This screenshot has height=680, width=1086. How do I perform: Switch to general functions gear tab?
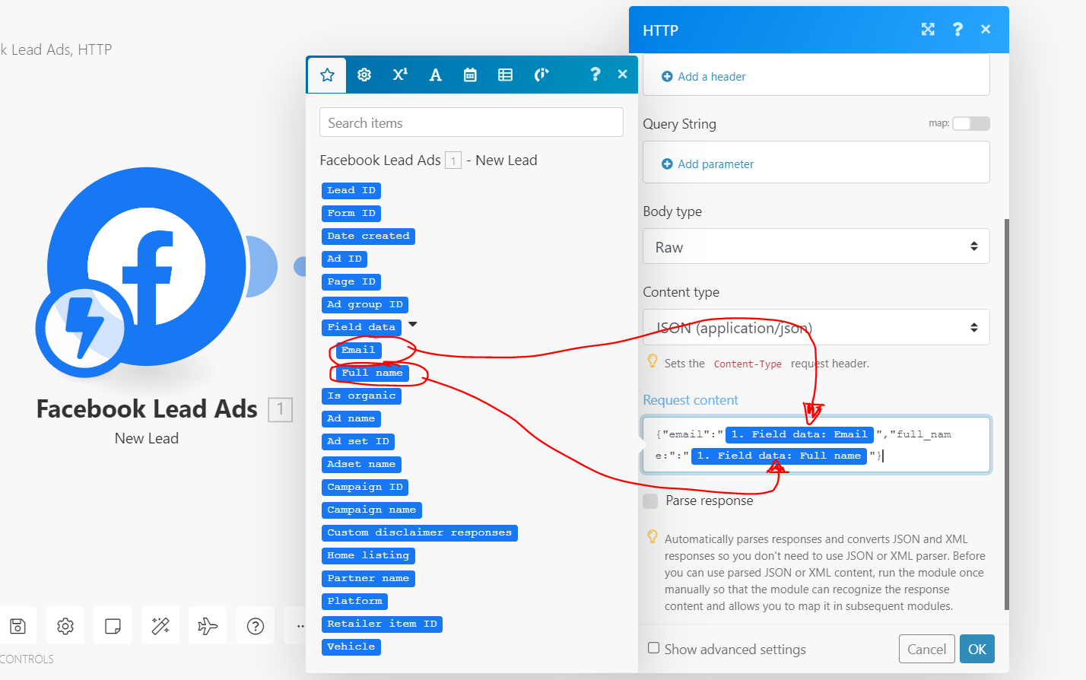[x=364, y=75]
